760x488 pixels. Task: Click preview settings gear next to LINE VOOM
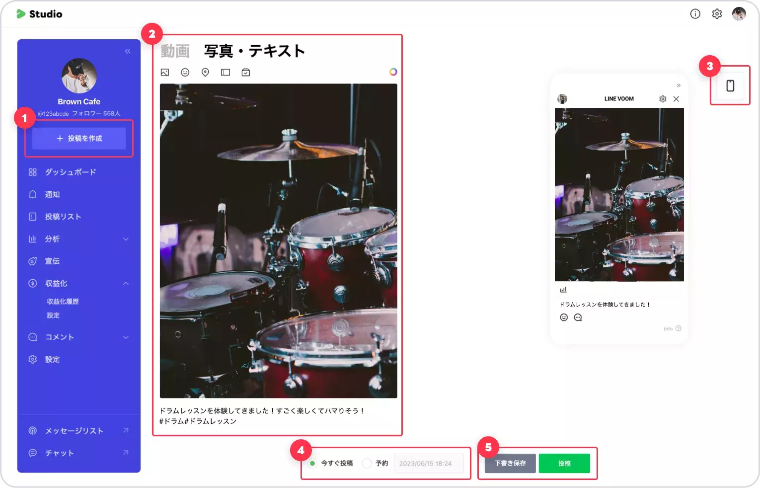pos(662,99)
